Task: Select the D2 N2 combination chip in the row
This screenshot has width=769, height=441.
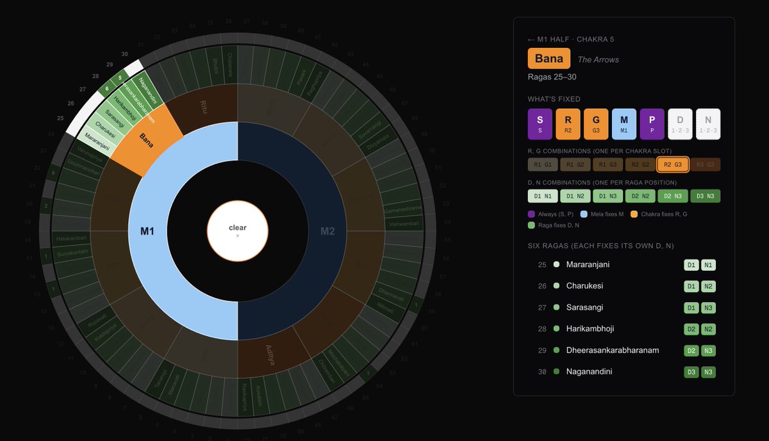Action: [640, 196]
